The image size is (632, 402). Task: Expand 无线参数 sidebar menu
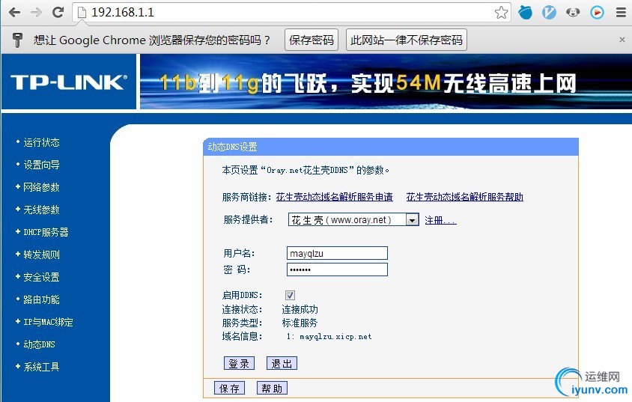point(41,210)
